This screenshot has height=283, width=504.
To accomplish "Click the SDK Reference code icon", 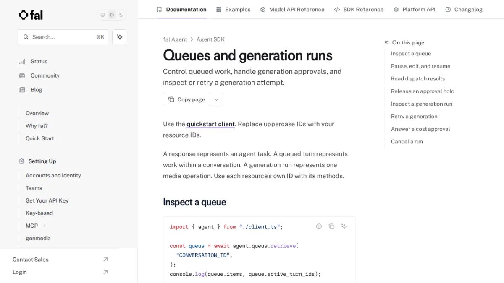I will pos(337,9).
